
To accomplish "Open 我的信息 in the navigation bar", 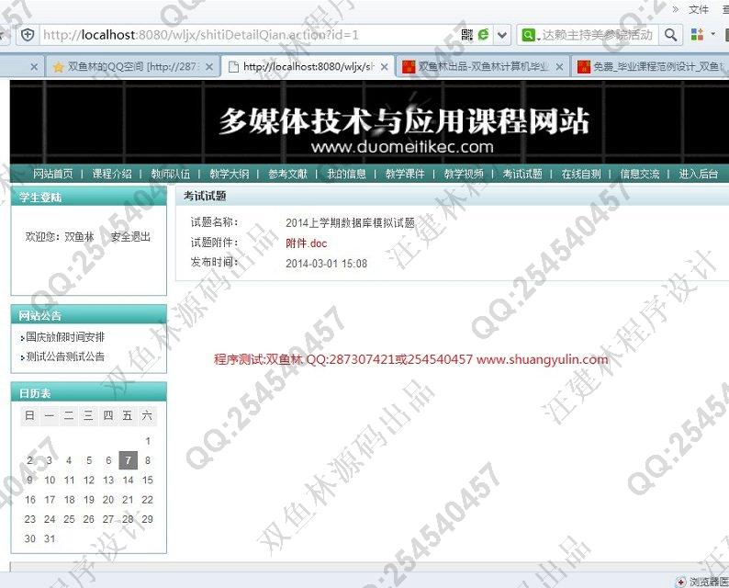I will coord(346,174).
